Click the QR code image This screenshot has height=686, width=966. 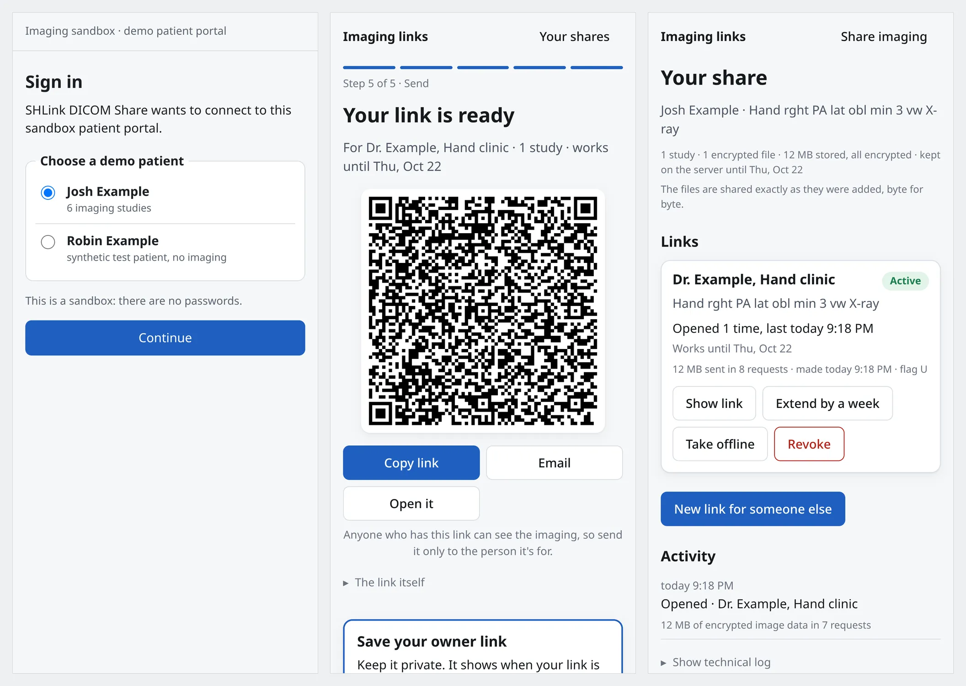[x=483, y=311]
